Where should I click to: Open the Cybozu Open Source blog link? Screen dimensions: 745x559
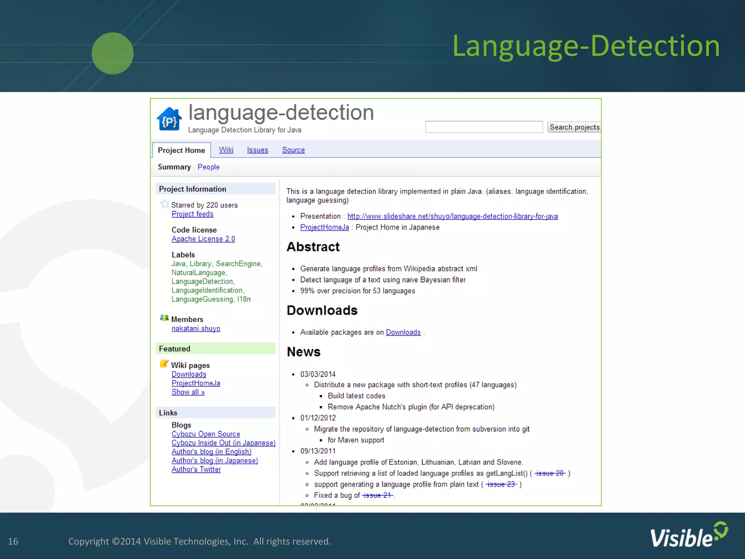click(x=206, y=434)
